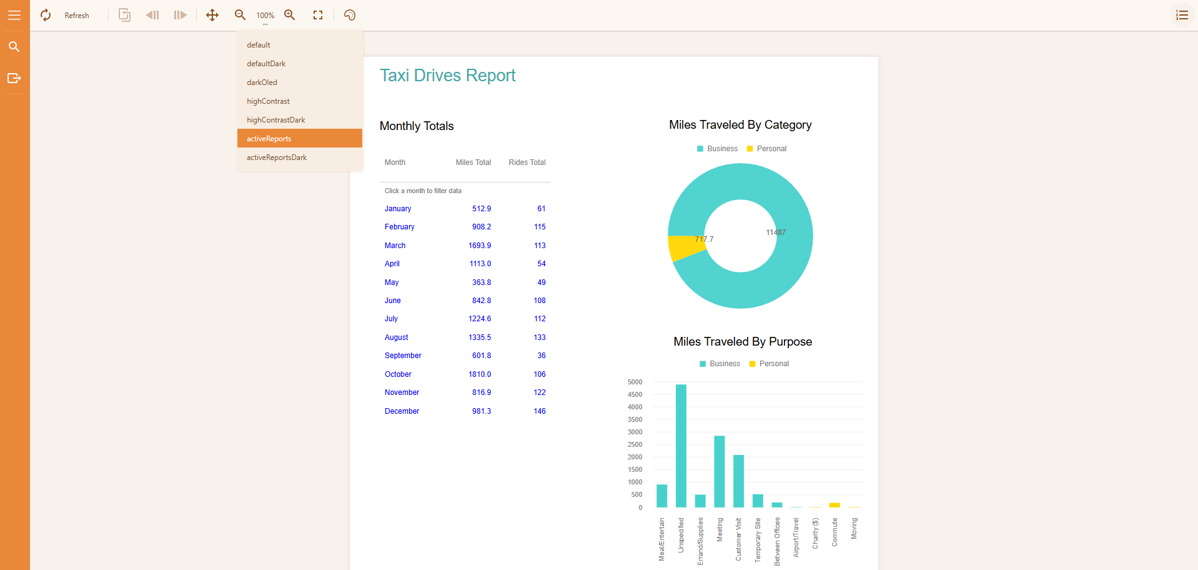This screenshot has height=570, width=1198.
Task: Filter data by December
Action: click(x=402, y=411)
